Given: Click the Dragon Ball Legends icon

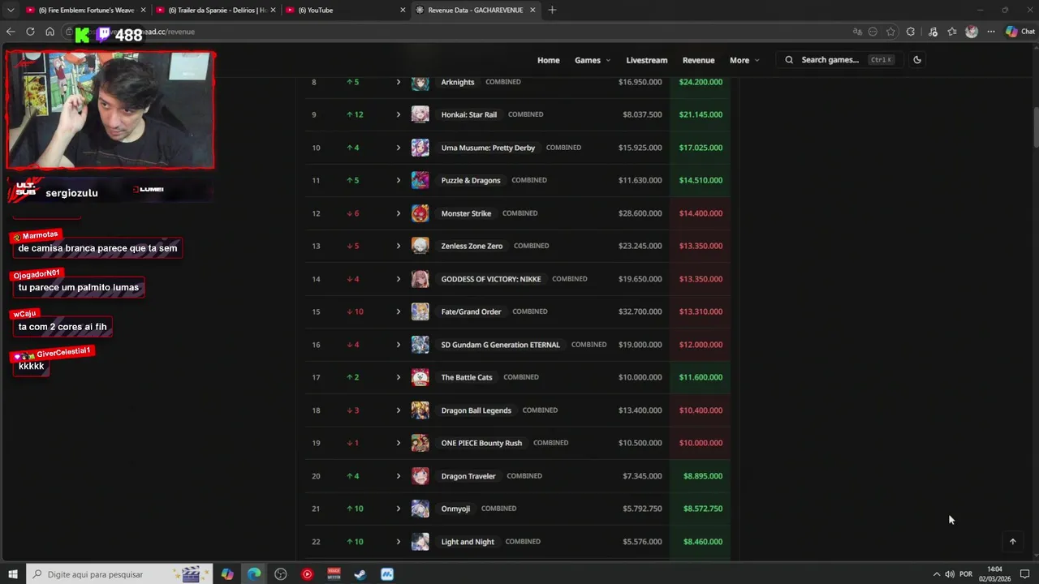Looking at the screenshot, I should point(420,410).
